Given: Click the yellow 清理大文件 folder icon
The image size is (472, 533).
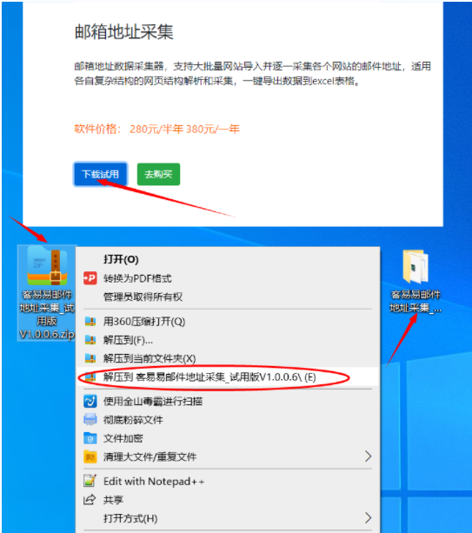Looking at the screenshot, I should pos(90,456).
